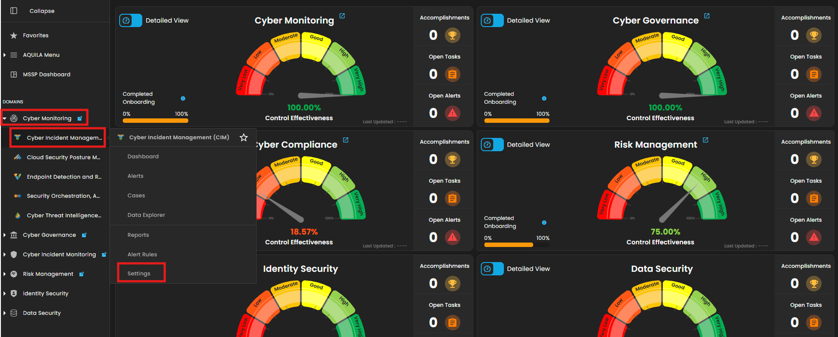The image size is (838, 337).
Task: Toggle Detailed View on Risk Management card
Action: 492,145
